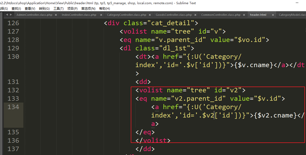
Task: Select the header.html tab
Action: tap(258, 15)
